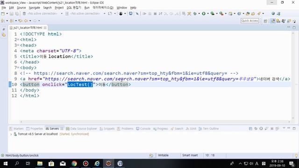Click the lightbulb tip icon in status bar
This screenshot has width=299, height=168.
296,155
